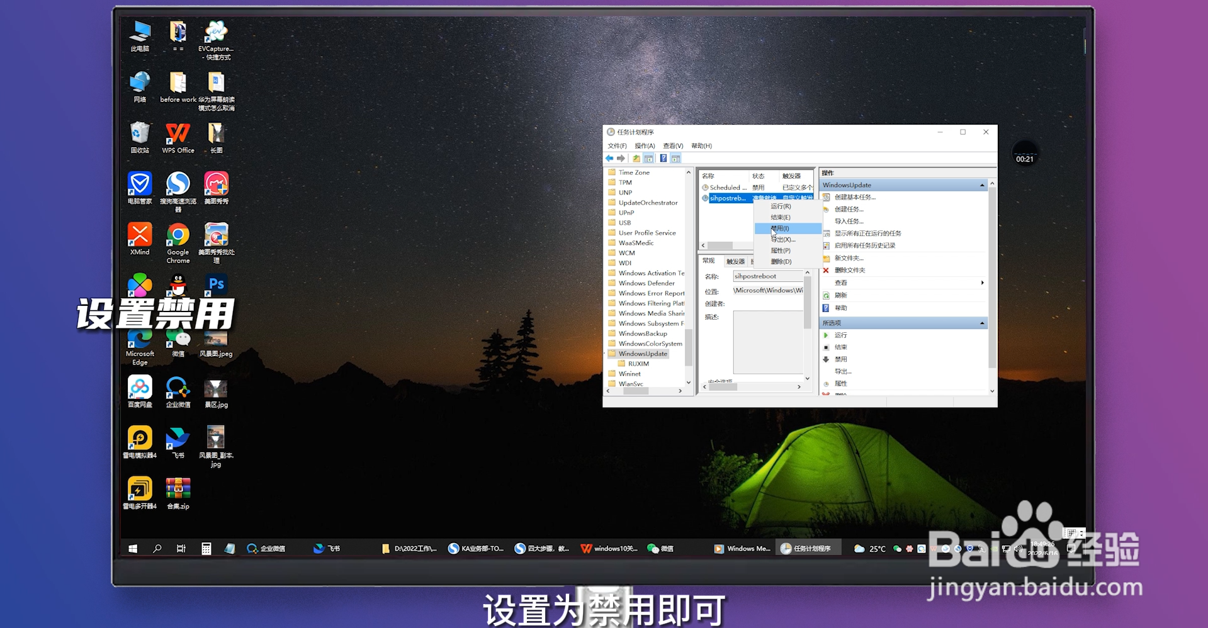Click the 状态 column header

764,176
